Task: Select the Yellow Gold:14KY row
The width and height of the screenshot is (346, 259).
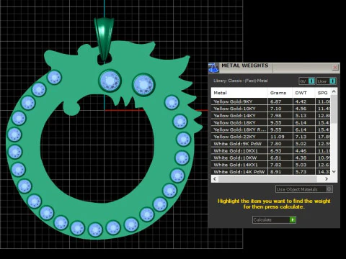Action: [x=270, y=116]
